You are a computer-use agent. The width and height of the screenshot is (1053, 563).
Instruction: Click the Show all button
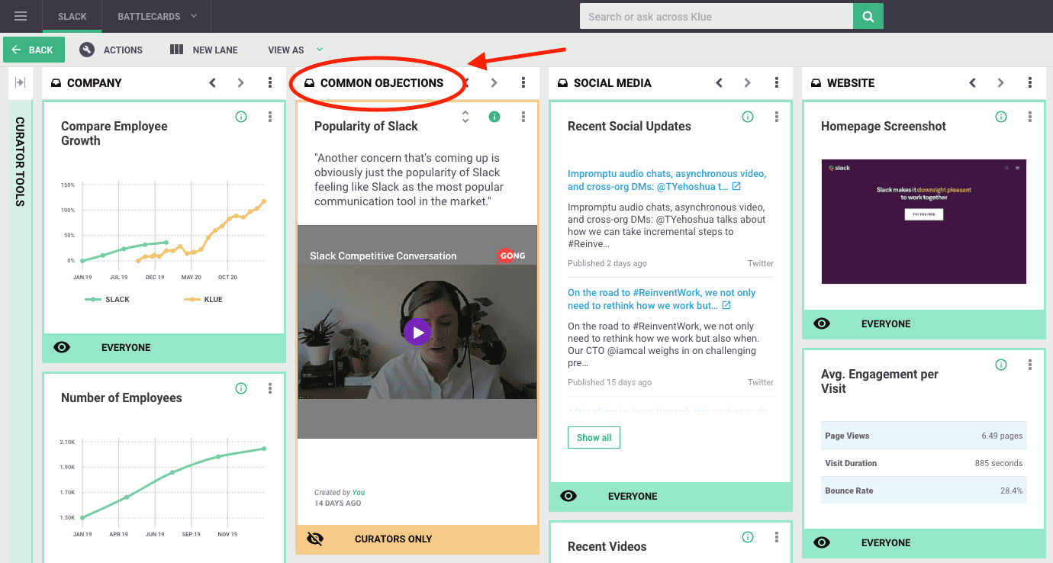[594, 438]
